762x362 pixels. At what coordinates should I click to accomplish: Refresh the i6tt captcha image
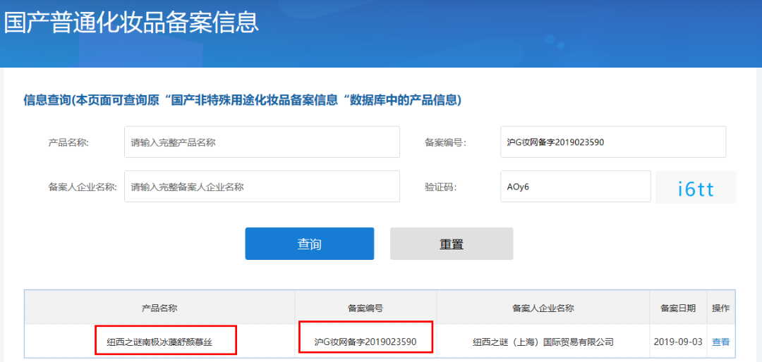point(696,188)
